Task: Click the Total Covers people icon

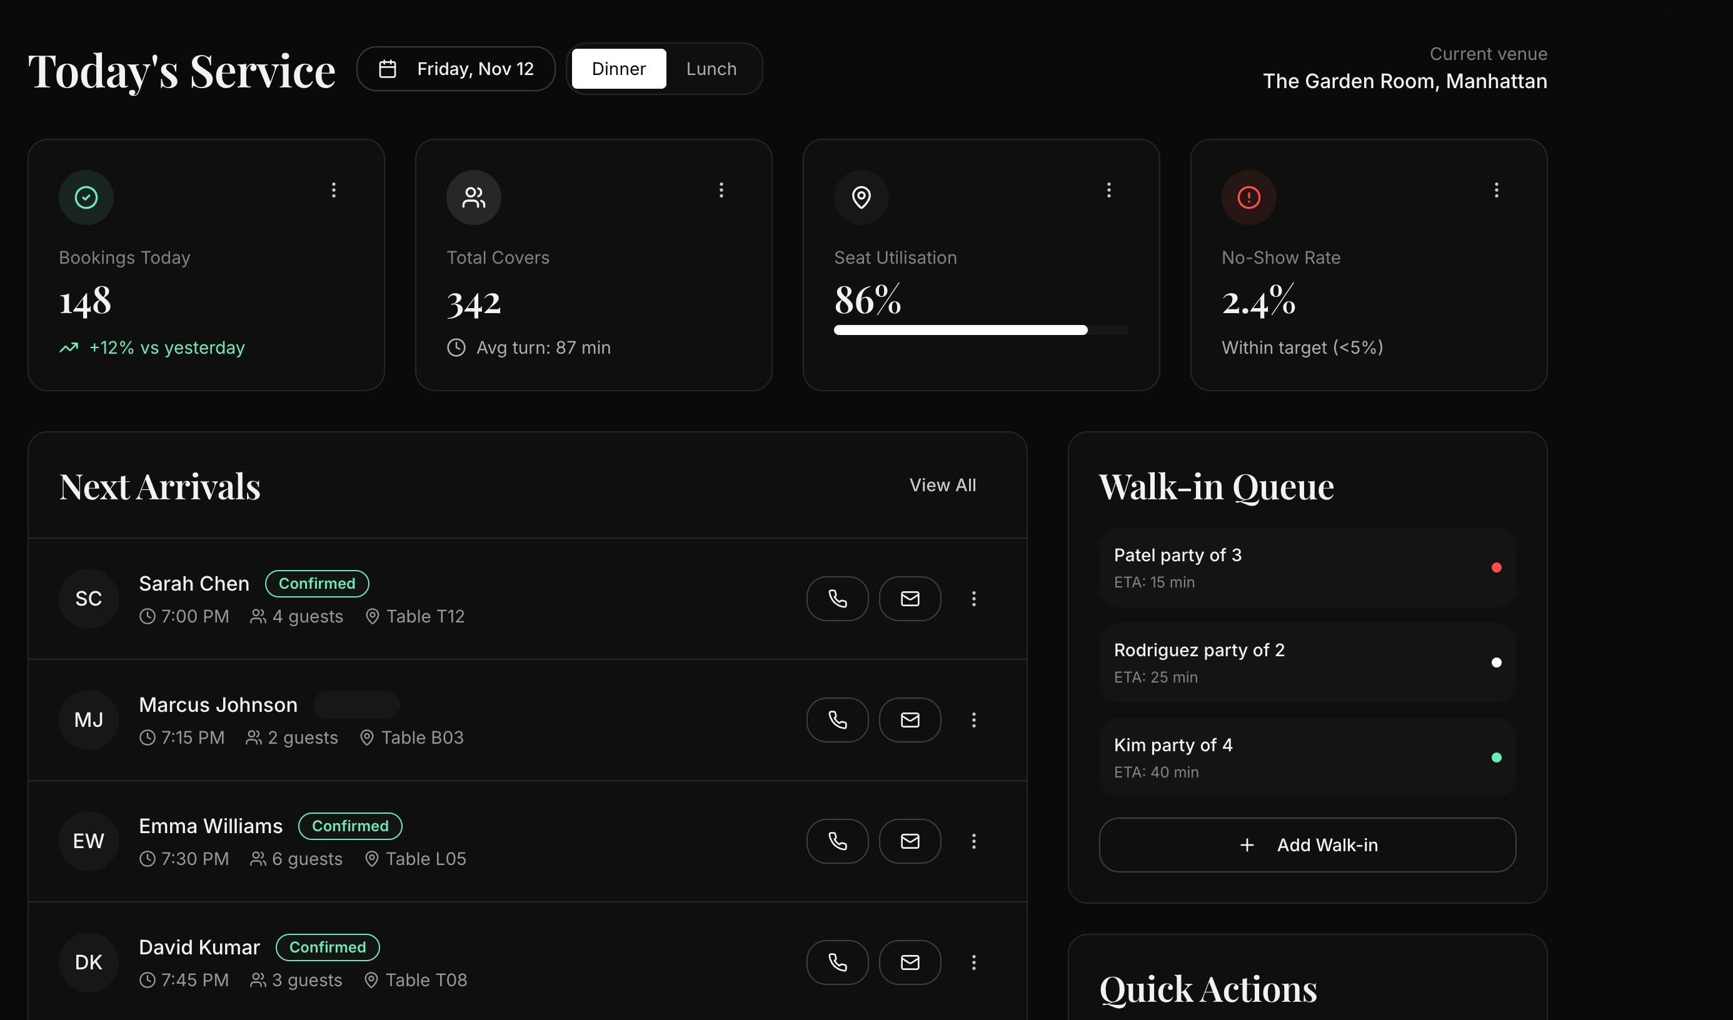Action: point(473,197)
